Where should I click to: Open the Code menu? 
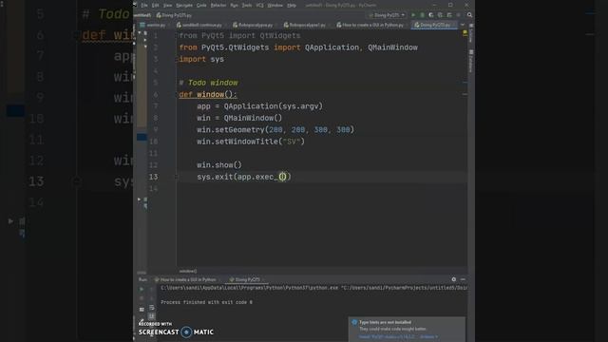click(201, 6)
